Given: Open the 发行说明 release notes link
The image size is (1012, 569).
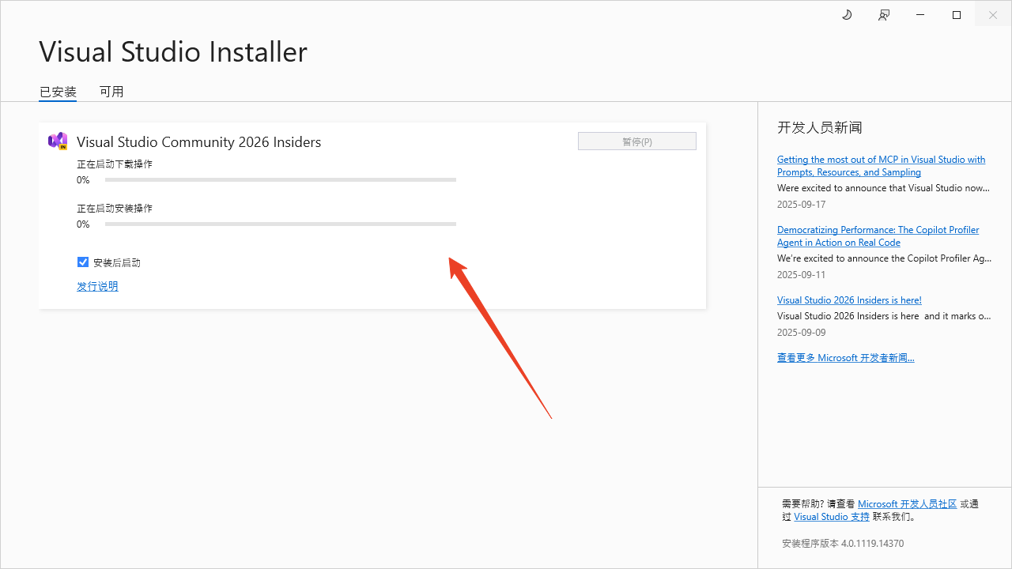Looking at the screenshot, I should (x=97, y=286).
